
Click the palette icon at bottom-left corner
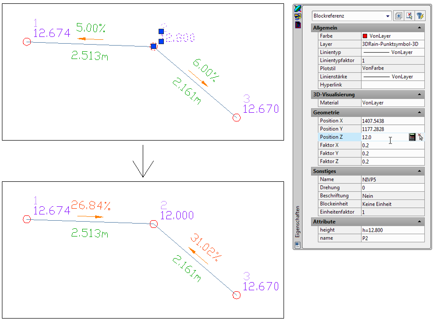coord(298,244)
